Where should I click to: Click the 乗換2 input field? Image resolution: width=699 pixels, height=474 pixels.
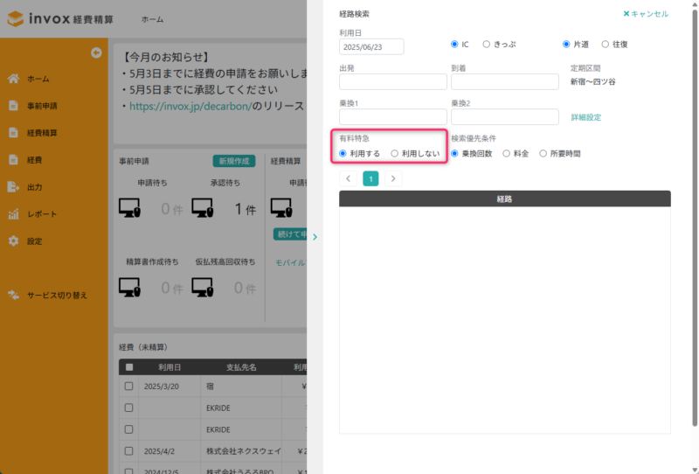[x=505, y=117]
